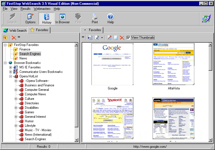Open the Webmasters menu
The height and width of the screenshot is (150, 215).
tap(42, 9)
